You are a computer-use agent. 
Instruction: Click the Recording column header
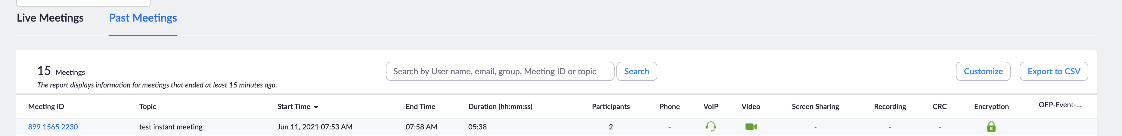(889, 107)
